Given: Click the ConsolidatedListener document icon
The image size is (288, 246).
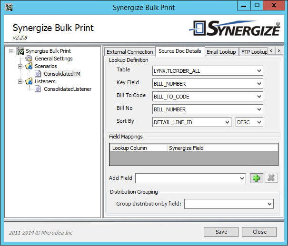Looking at the screenshot, I should point(38,89).
